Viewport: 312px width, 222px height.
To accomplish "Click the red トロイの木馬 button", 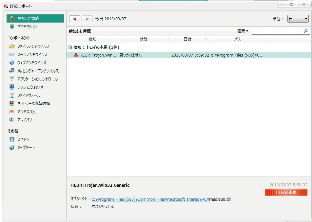I will (286, 193).
